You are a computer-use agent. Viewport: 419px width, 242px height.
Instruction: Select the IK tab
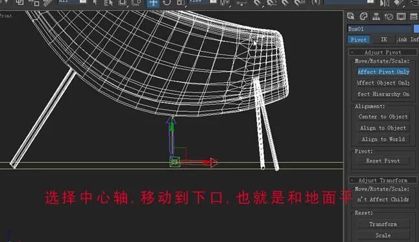(384, 39)
